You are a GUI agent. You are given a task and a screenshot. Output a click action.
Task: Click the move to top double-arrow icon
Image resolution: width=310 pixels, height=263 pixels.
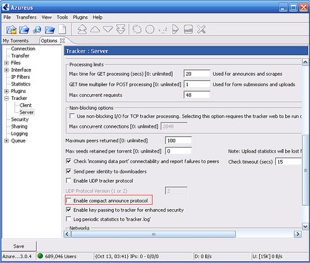82,29
